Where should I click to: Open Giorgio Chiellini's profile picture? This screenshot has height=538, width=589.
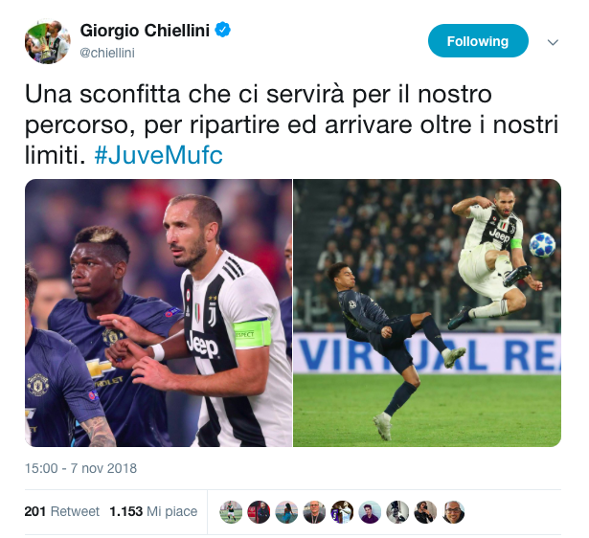pyautogui.click(x=47, y=42)
